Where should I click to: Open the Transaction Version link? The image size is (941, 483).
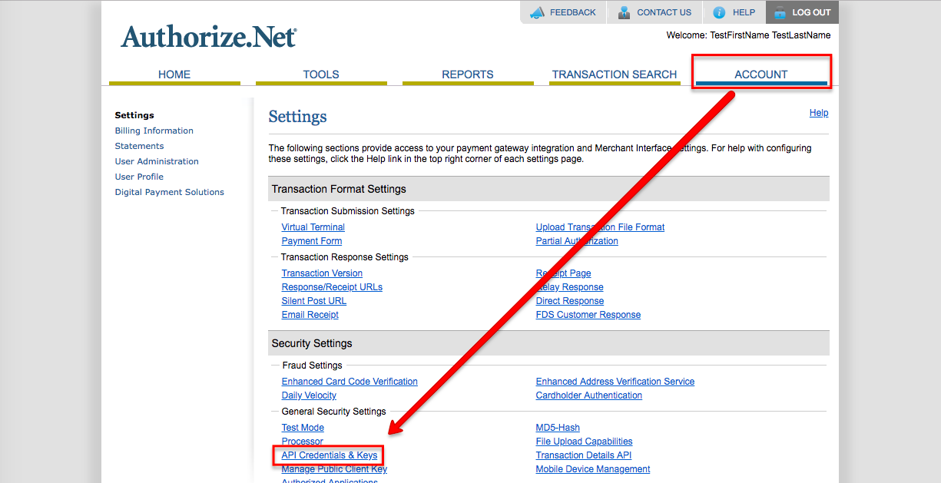(322, 273)
